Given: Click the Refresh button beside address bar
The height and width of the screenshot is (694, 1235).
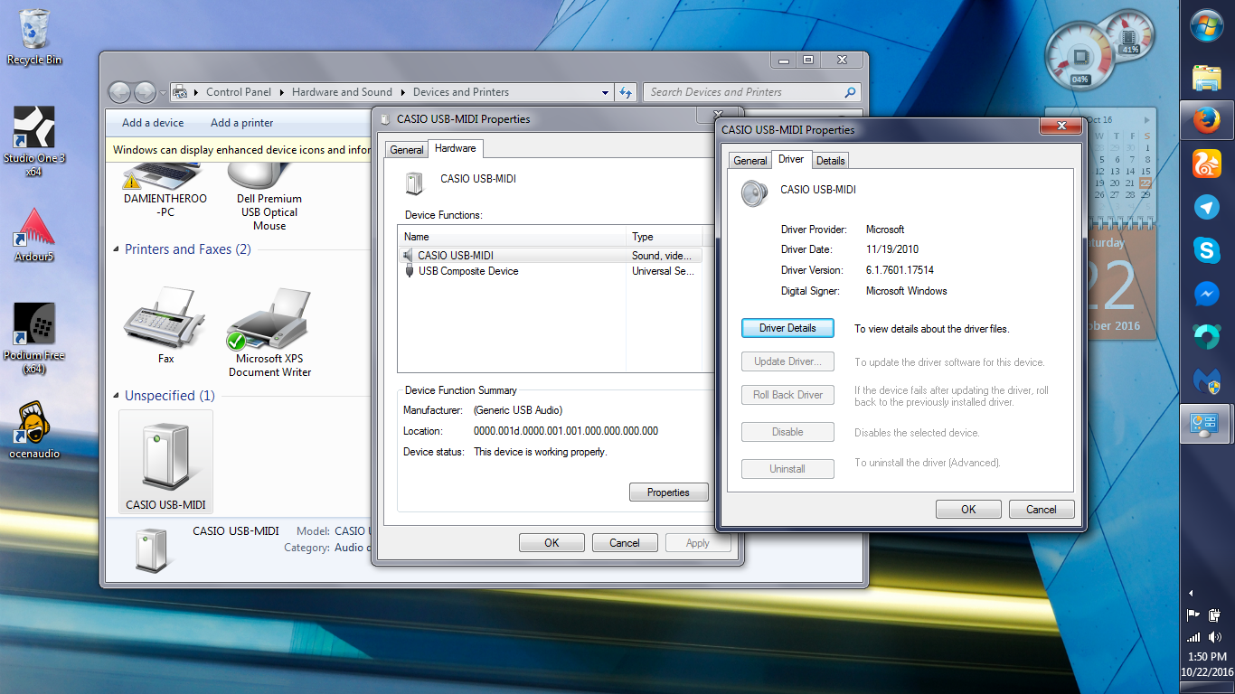Looking at the screenshot, I should click(626, 92).
